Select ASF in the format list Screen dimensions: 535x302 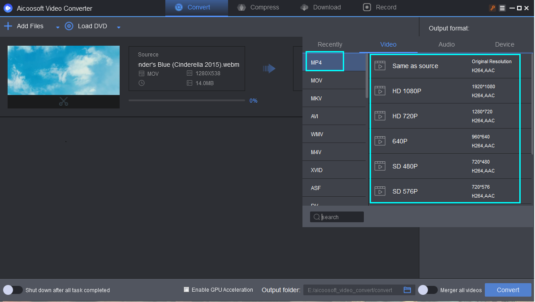[334, 188]
